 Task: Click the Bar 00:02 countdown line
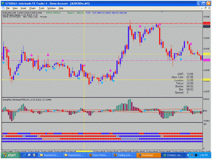pos(186,89)
